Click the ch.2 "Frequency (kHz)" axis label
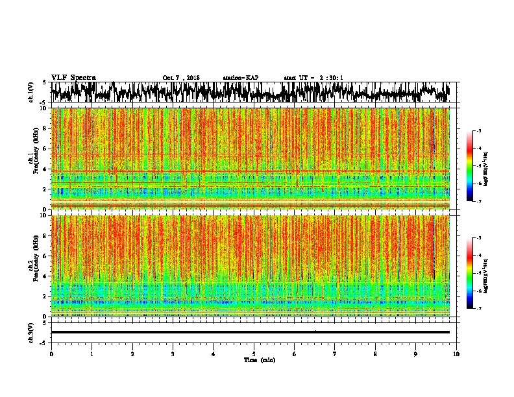The height and width of the screenshot is (397, 514). (x=36, y=258)
